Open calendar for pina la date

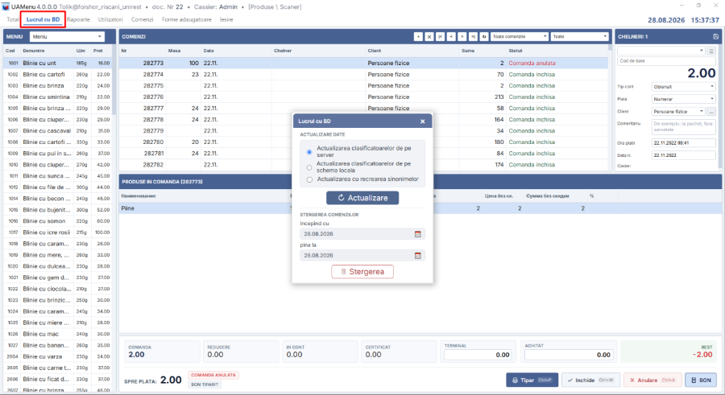[x=417, y=256]
